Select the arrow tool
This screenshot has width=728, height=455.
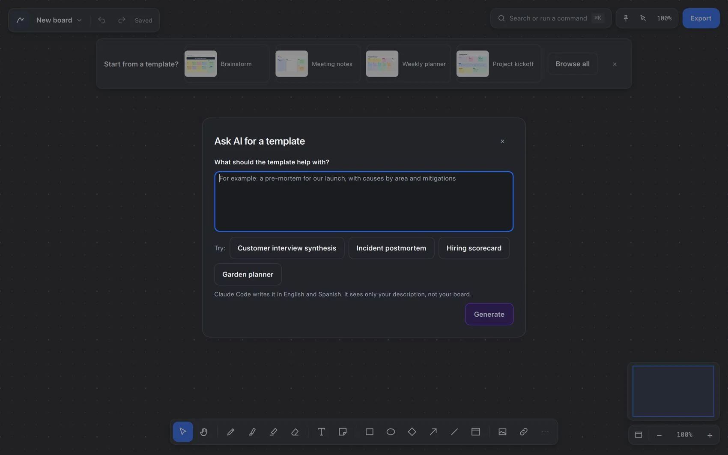click(x=433, y=431)
